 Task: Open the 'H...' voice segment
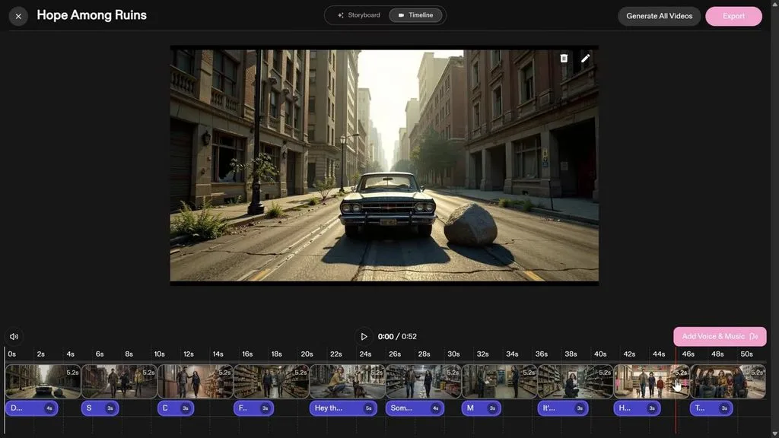pos(637,408)
